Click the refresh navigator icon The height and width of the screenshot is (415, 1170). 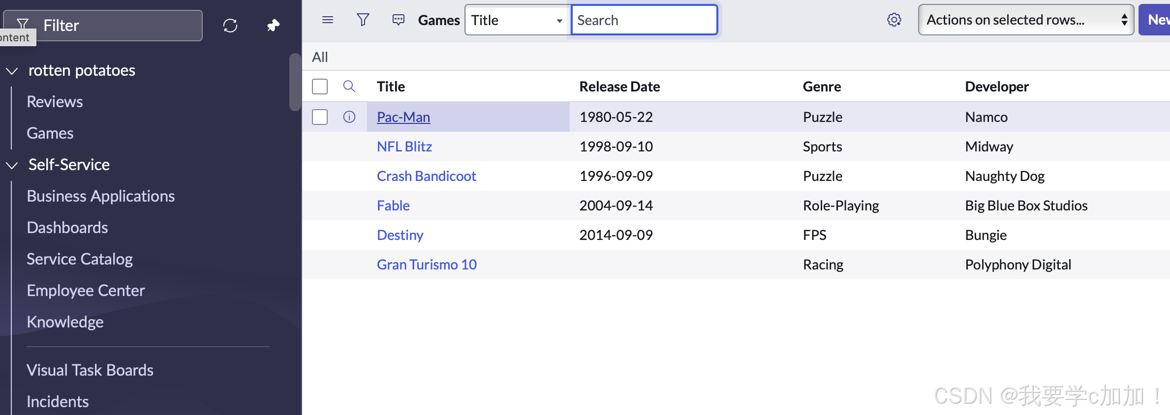pos(230,26)
